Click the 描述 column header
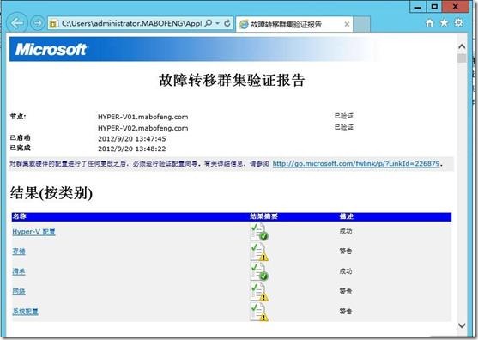This screenshot has height=340, width=478. click(x=347, y=216)
